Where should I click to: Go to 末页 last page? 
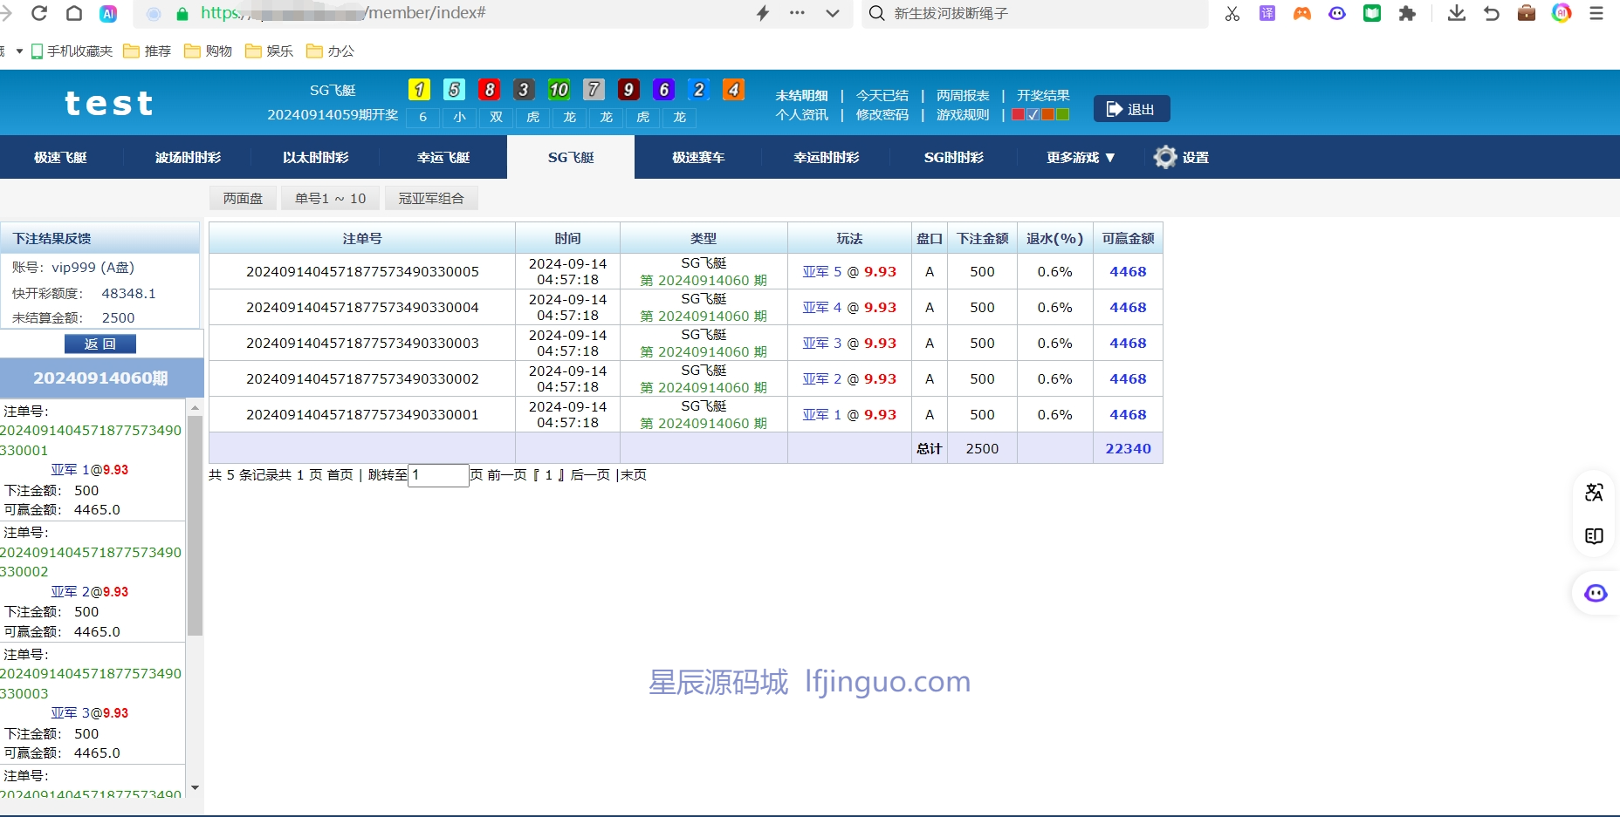click(x=634, y=474)
